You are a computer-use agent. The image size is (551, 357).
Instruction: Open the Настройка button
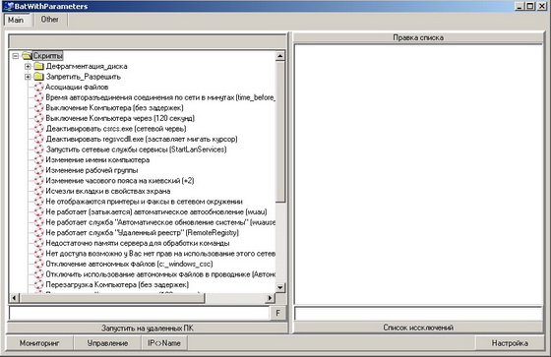click(510, 343)
